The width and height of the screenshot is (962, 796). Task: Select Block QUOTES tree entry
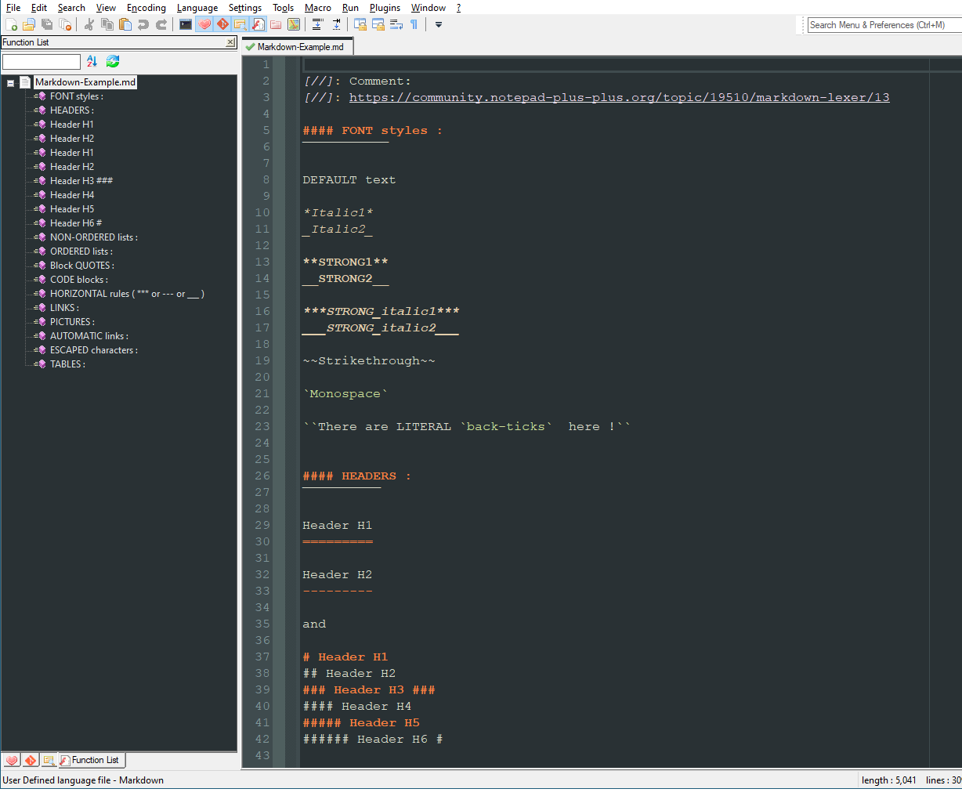pyautogui.click(x=81, y=266)
